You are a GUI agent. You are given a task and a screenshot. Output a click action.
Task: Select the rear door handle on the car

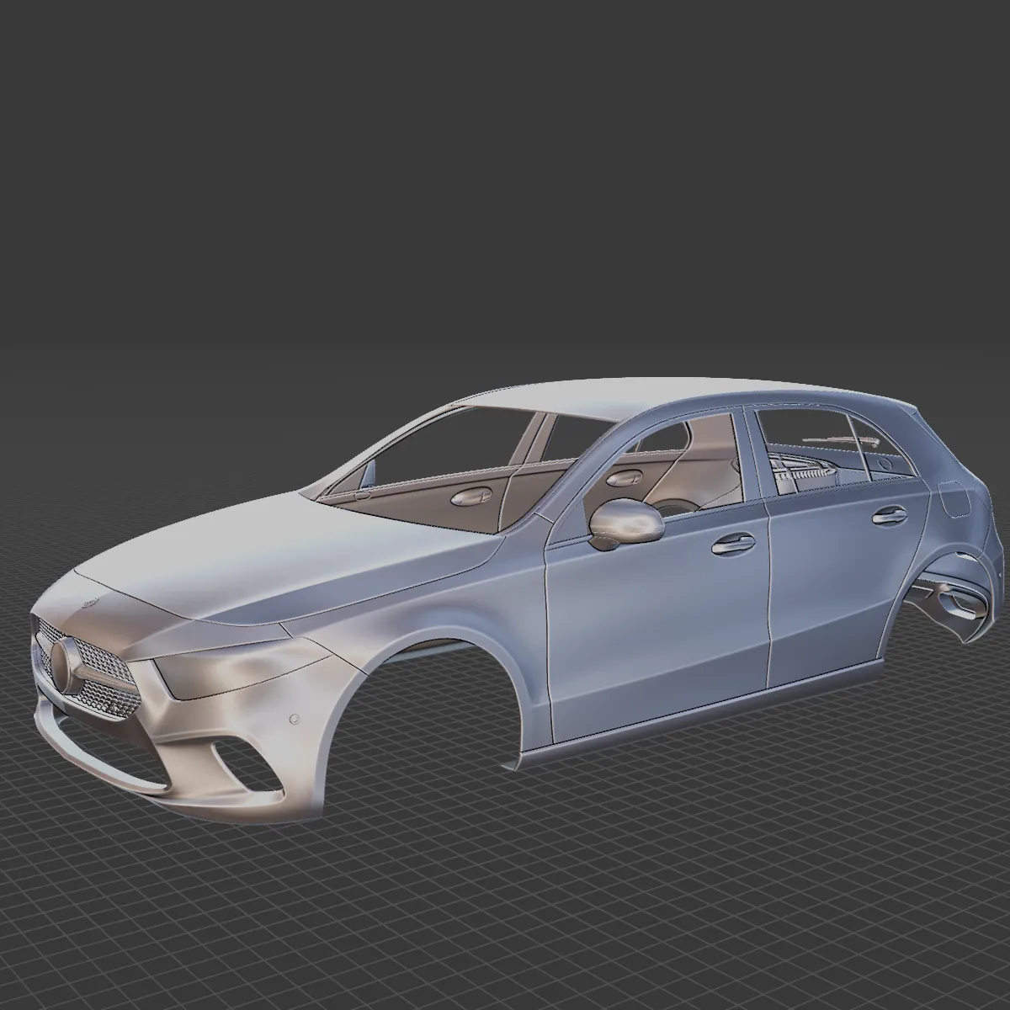point(890,515)
